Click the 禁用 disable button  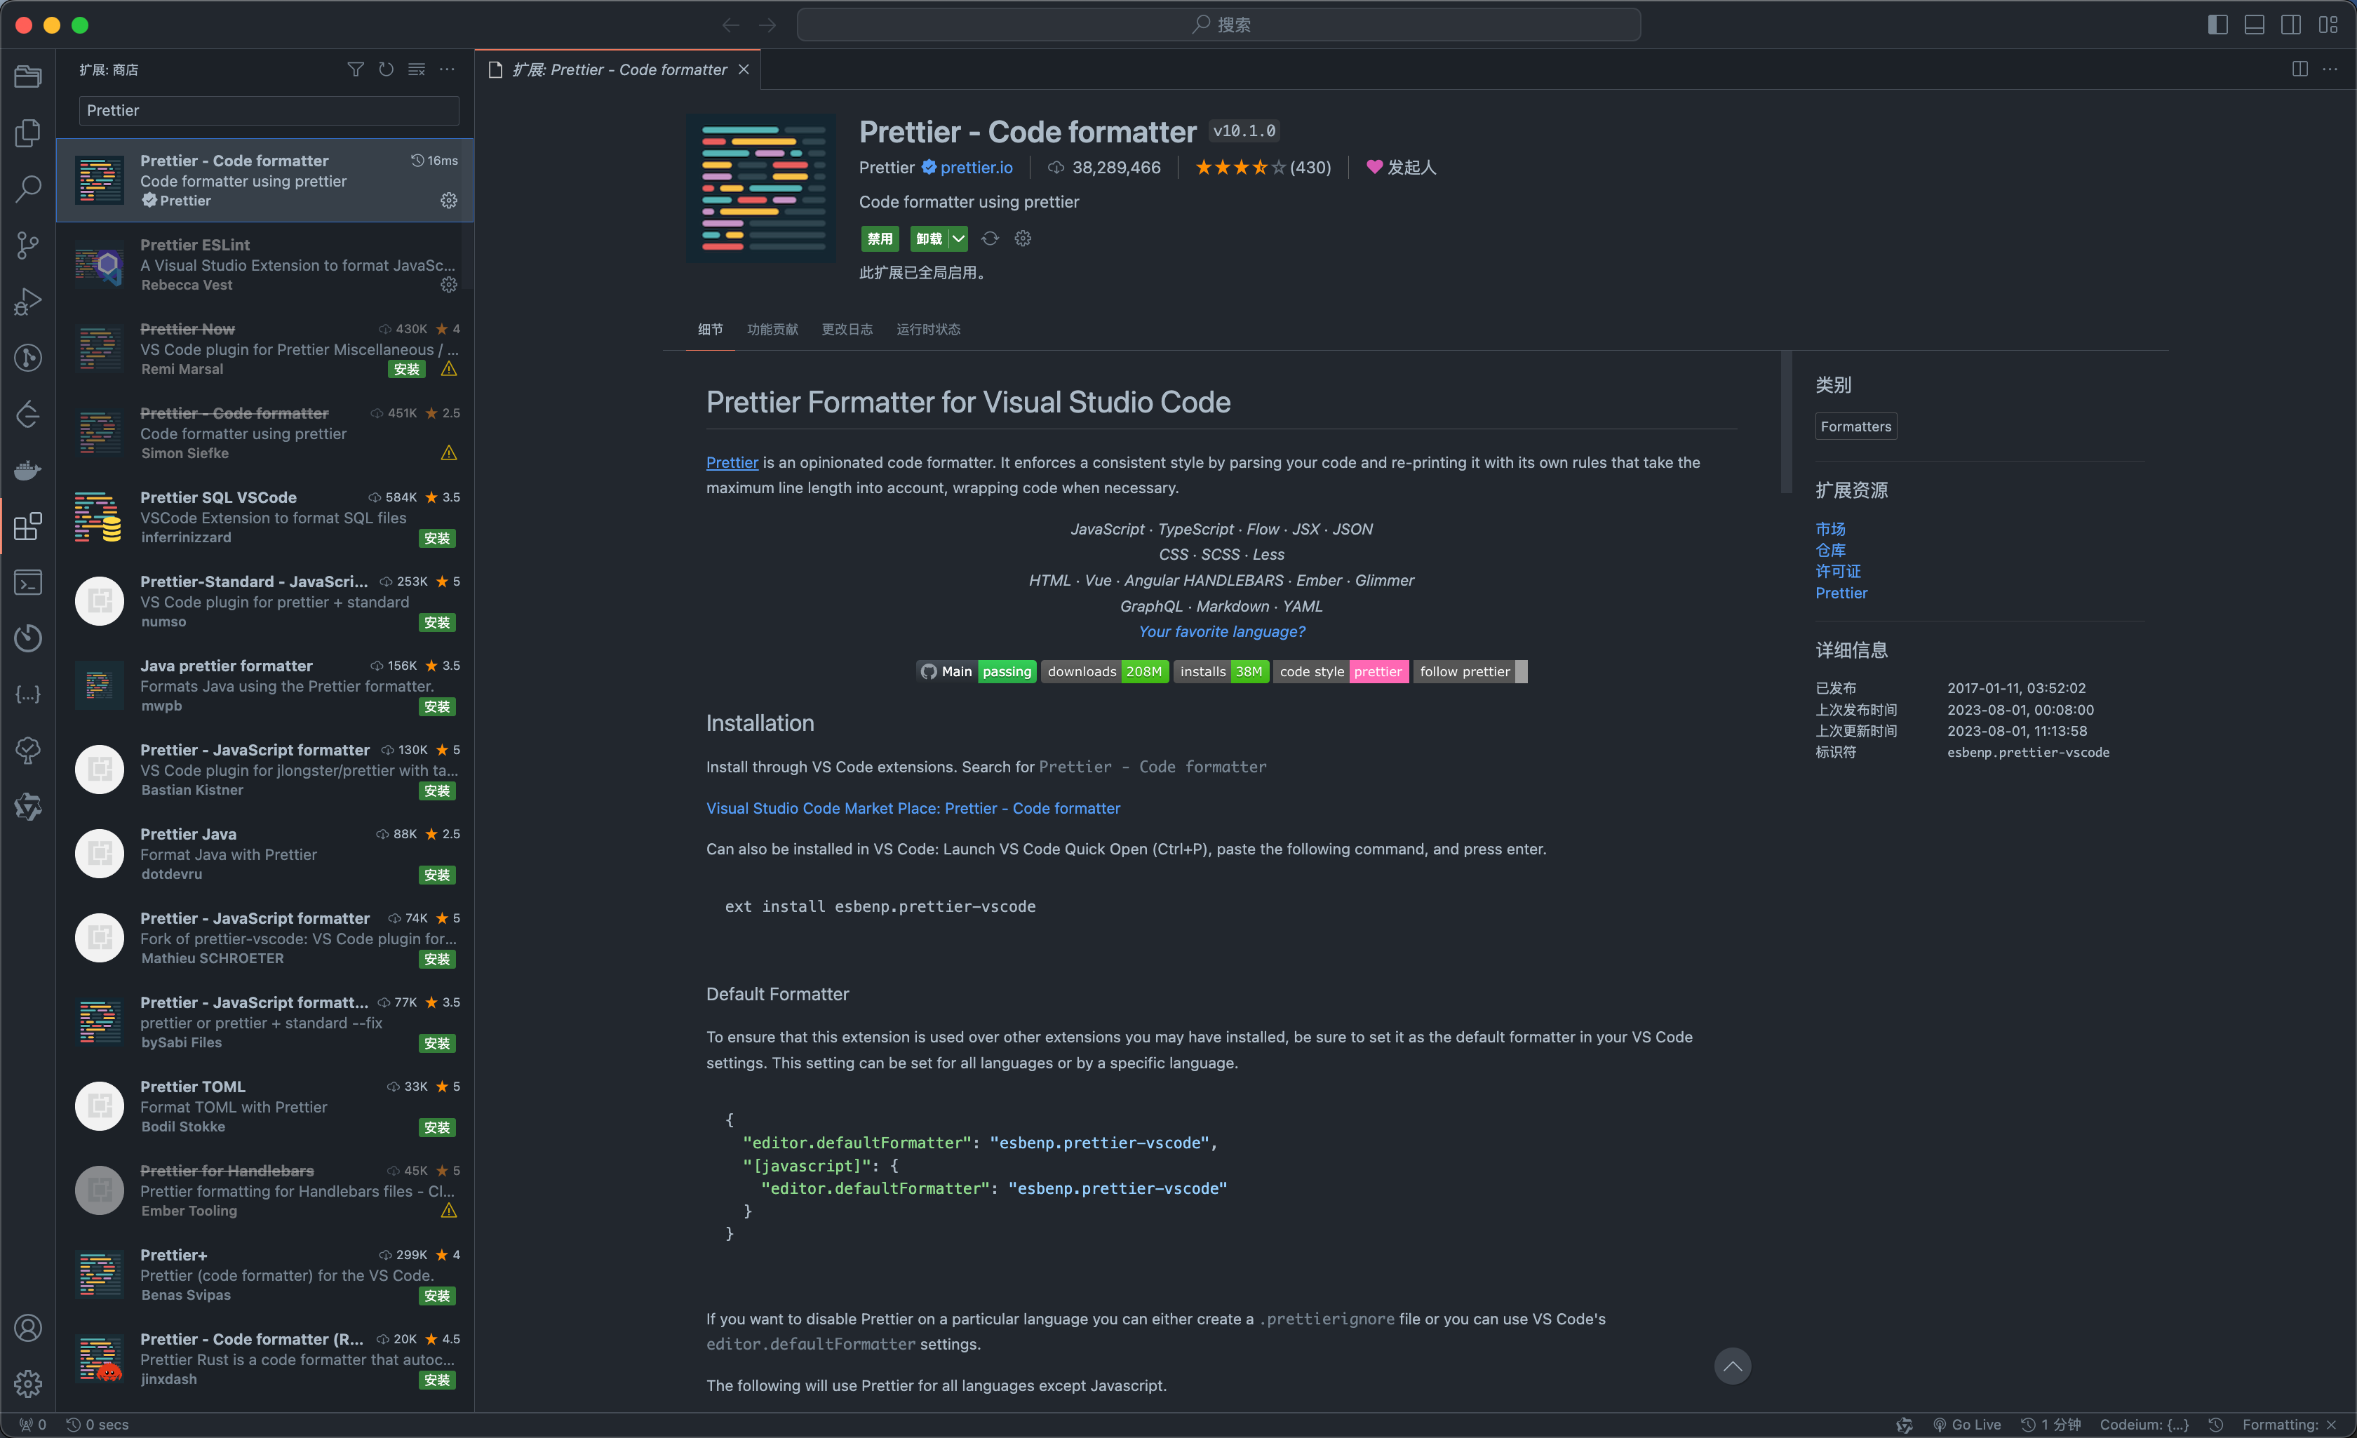879,238
